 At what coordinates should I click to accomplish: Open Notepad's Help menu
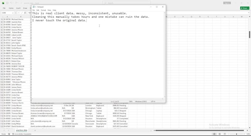click(x=54, y=10)
